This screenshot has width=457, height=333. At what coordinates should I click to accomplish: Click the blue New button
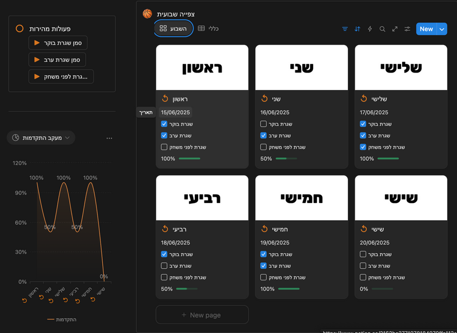426,29
